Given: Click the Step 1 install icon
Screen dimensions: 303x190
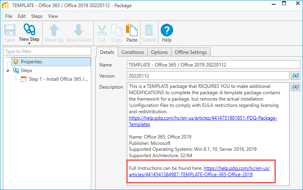Looking at the screenshot, I should pyautogui.click(x=24, y=79).
